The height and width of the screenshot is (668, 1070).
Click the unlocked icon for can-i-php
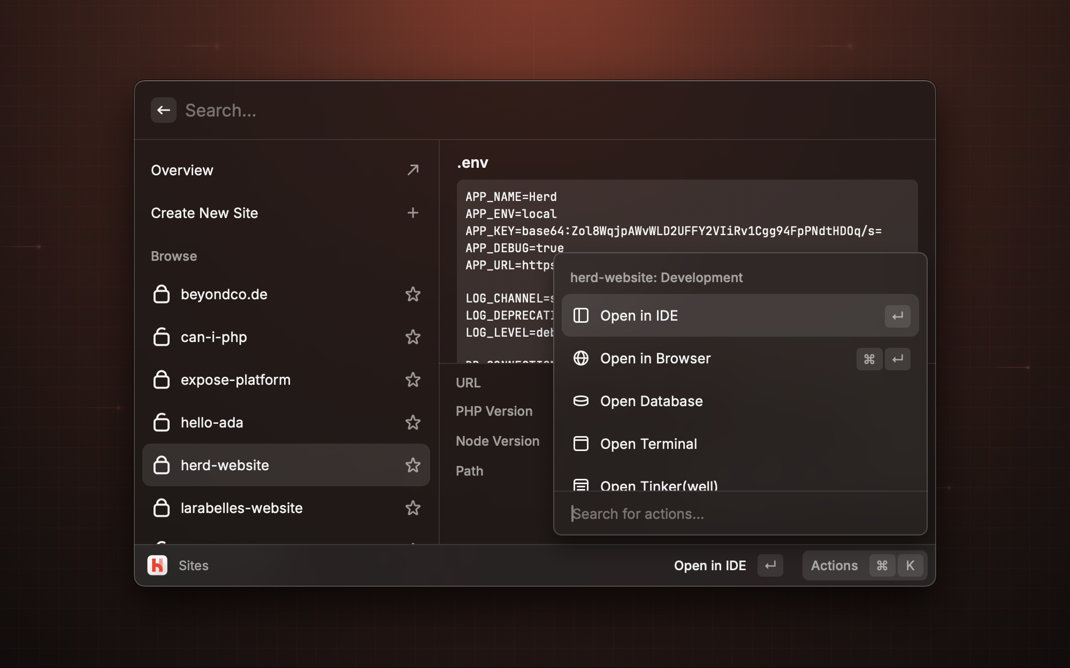161,337
